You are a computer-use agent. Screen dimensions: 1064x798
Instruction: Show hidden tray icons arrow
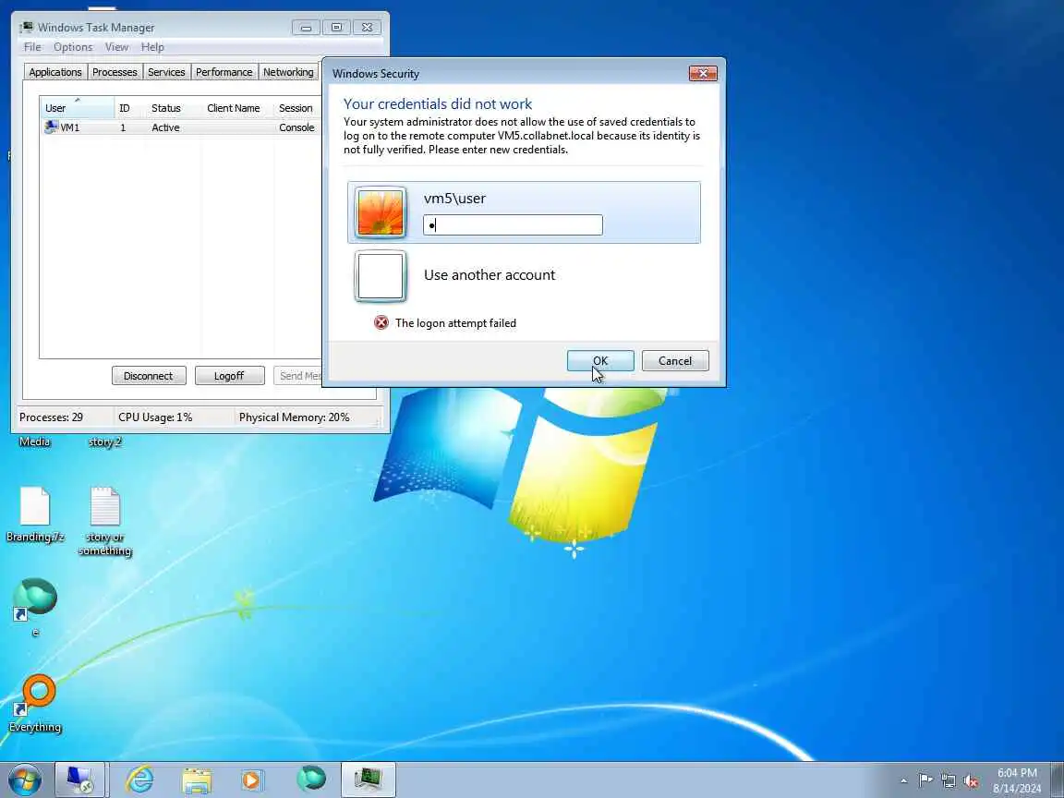(904, 780)
